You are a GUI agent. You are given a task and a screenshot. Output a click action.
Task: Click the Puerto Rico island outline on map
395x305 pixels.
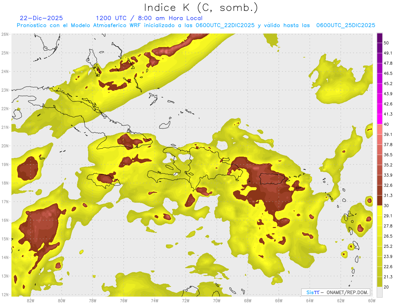(x=272, y=179)
